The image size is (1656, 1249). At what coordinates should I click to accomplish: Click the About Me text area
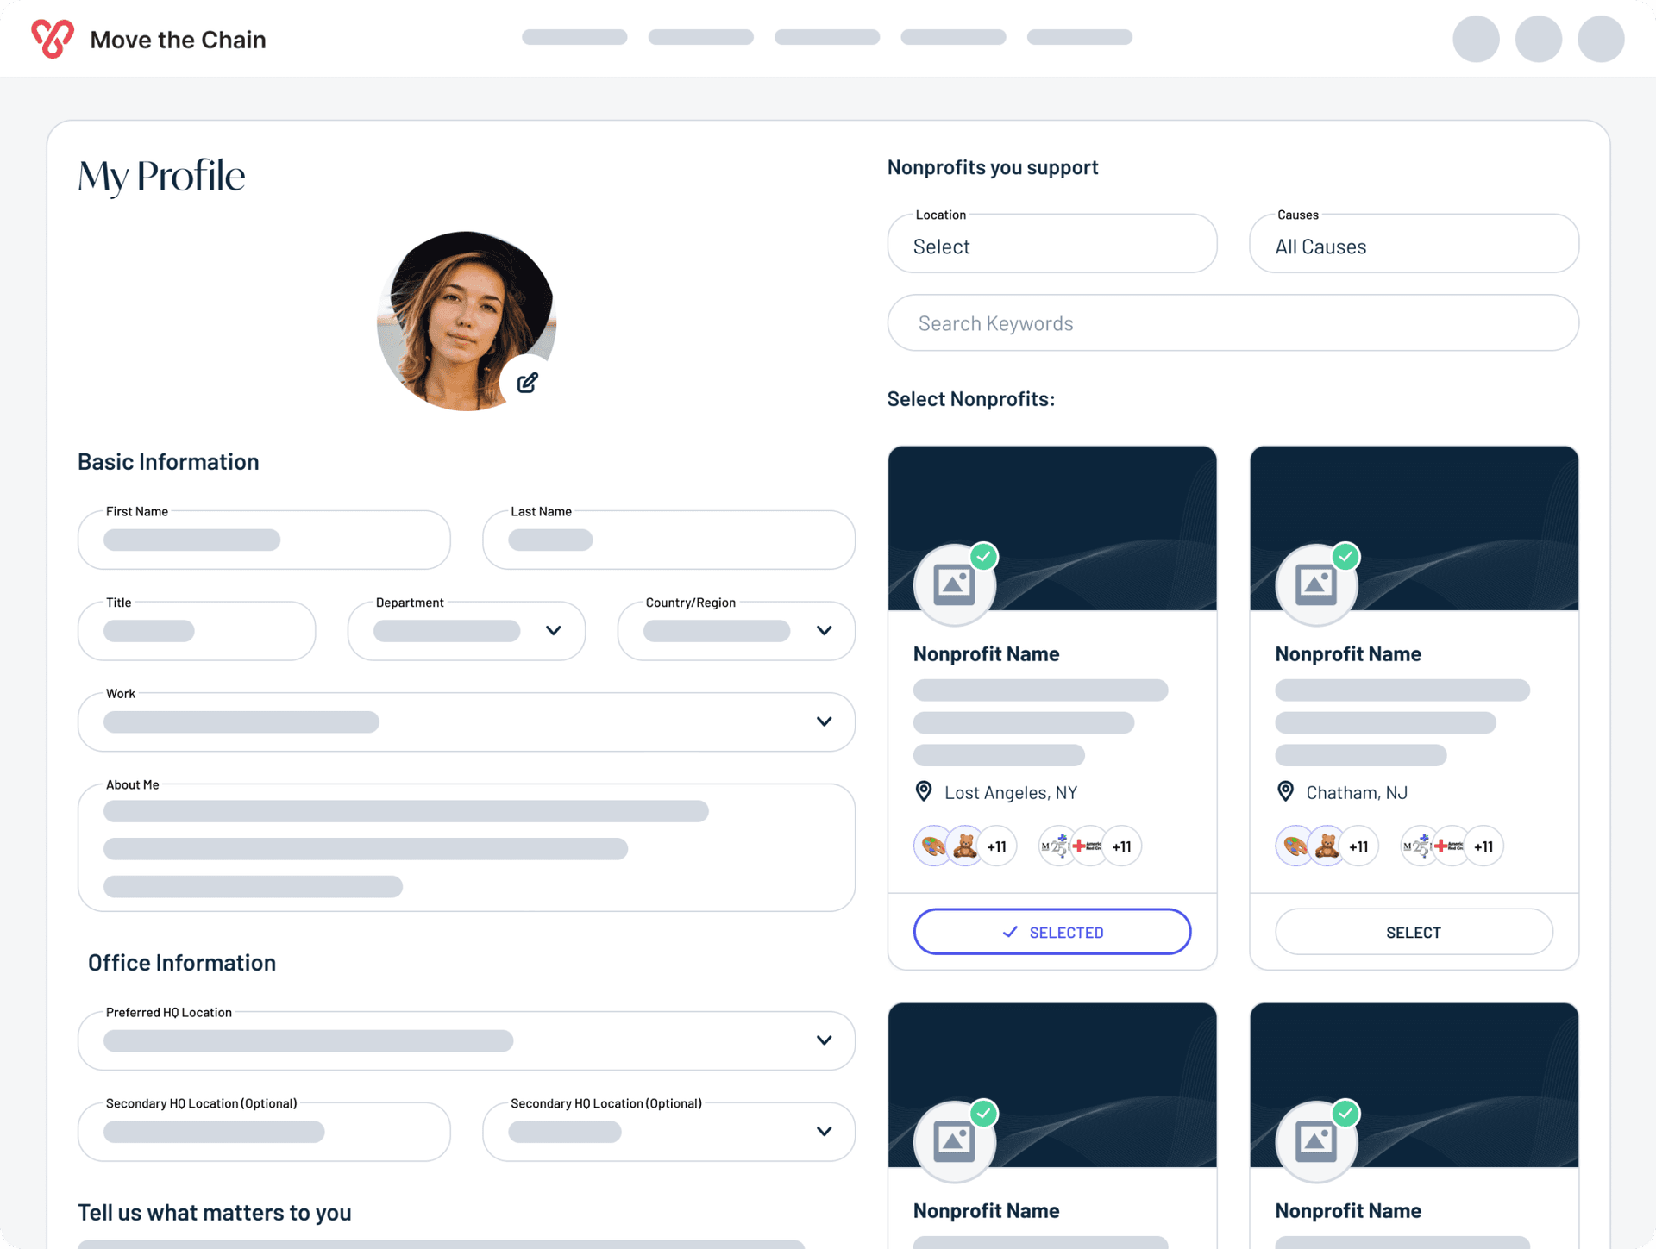[x=467, y=847]
